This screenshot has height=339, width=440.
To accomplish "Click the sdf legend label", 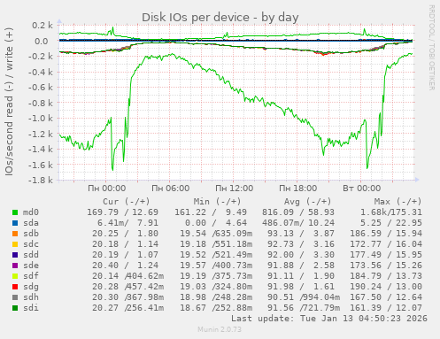I will pos(31,276).
